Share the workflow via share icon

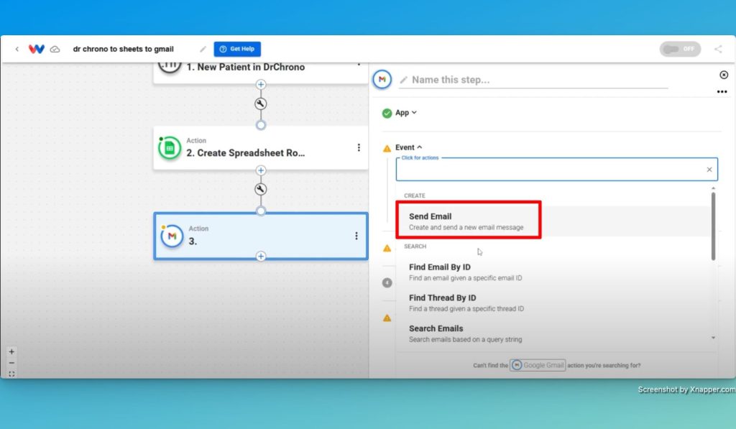click(x=718, y=49)
